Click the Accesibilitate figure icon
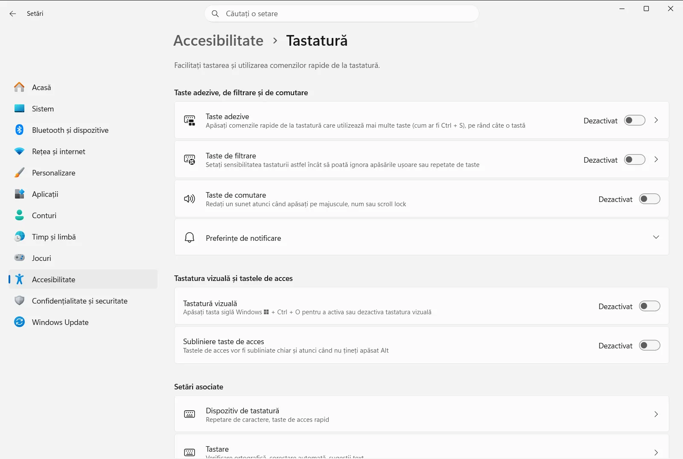Viewport: 683px width, 459px height. (x=19, y=279)
